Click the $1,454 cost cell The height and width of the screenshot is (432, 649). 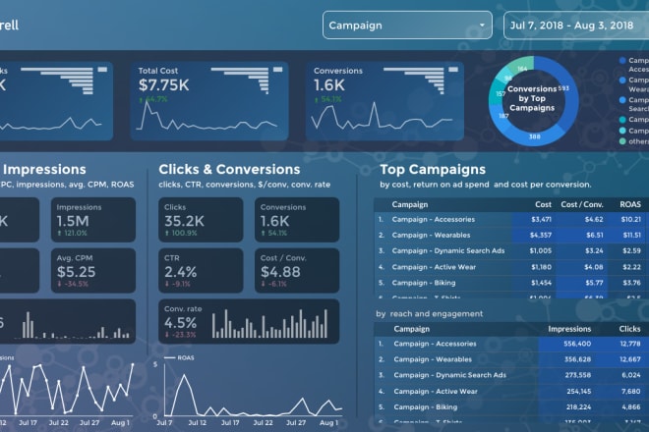pyautogui.click(x=542, y=283)
